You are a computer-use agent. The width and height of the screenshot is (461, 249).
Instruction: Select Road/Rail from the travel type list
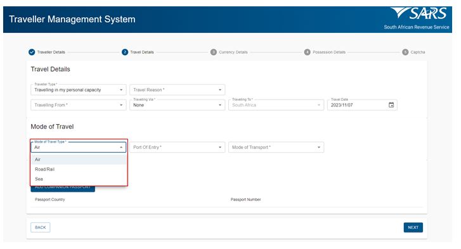[x=79, y=169]
